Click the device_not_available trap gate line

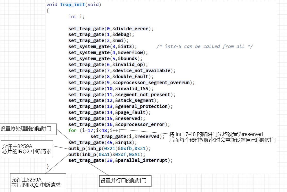[122, 71]
